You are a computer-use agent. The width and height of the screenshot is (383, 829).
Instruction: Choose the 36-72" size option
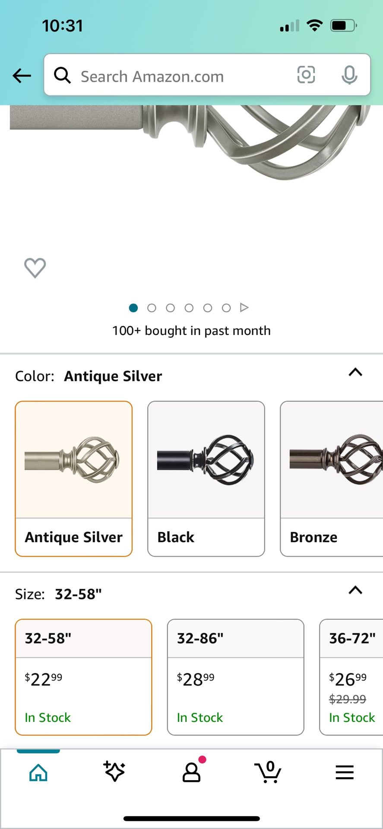[x=351, y=677]
